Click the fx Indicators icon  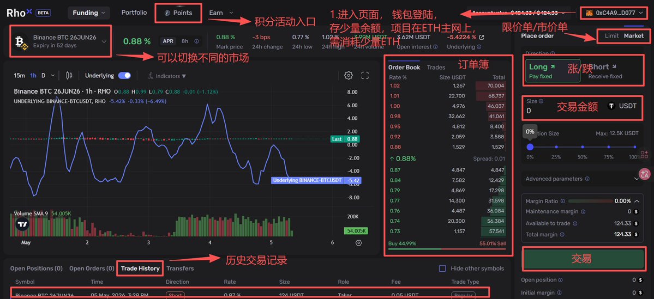coord(151,76)
